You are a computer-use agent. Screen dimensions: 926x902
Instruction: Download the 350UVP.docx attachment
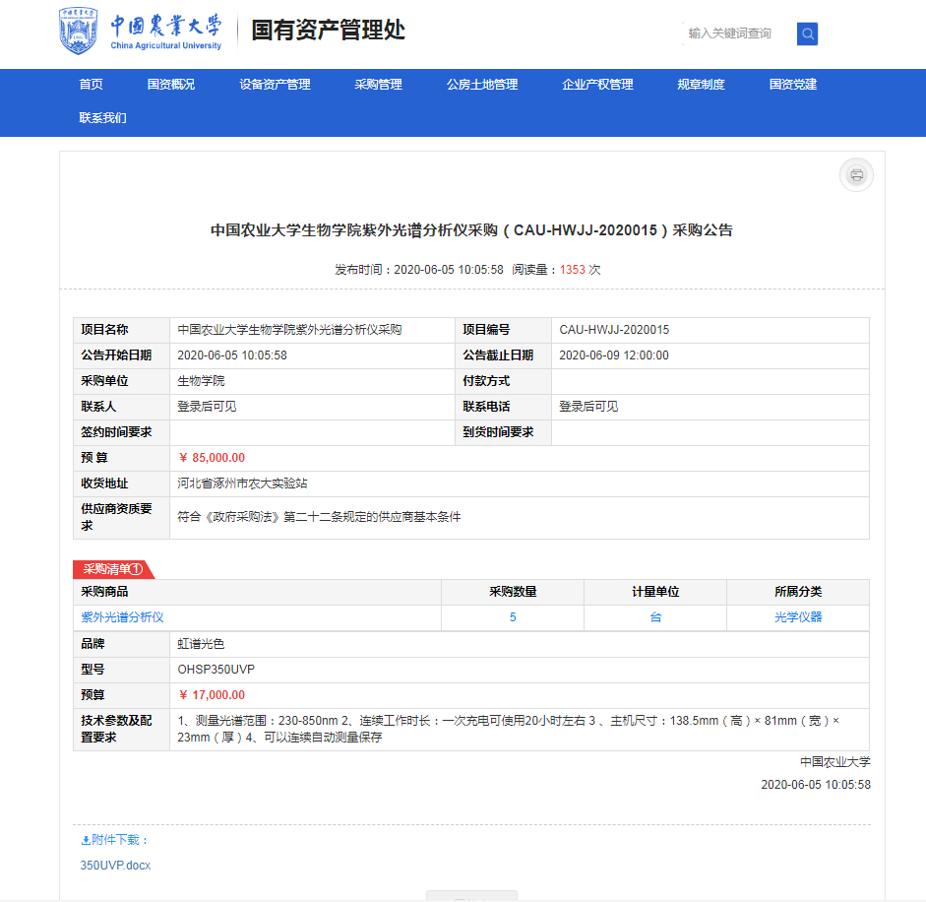pyautogui.click(x=115, y=866)
